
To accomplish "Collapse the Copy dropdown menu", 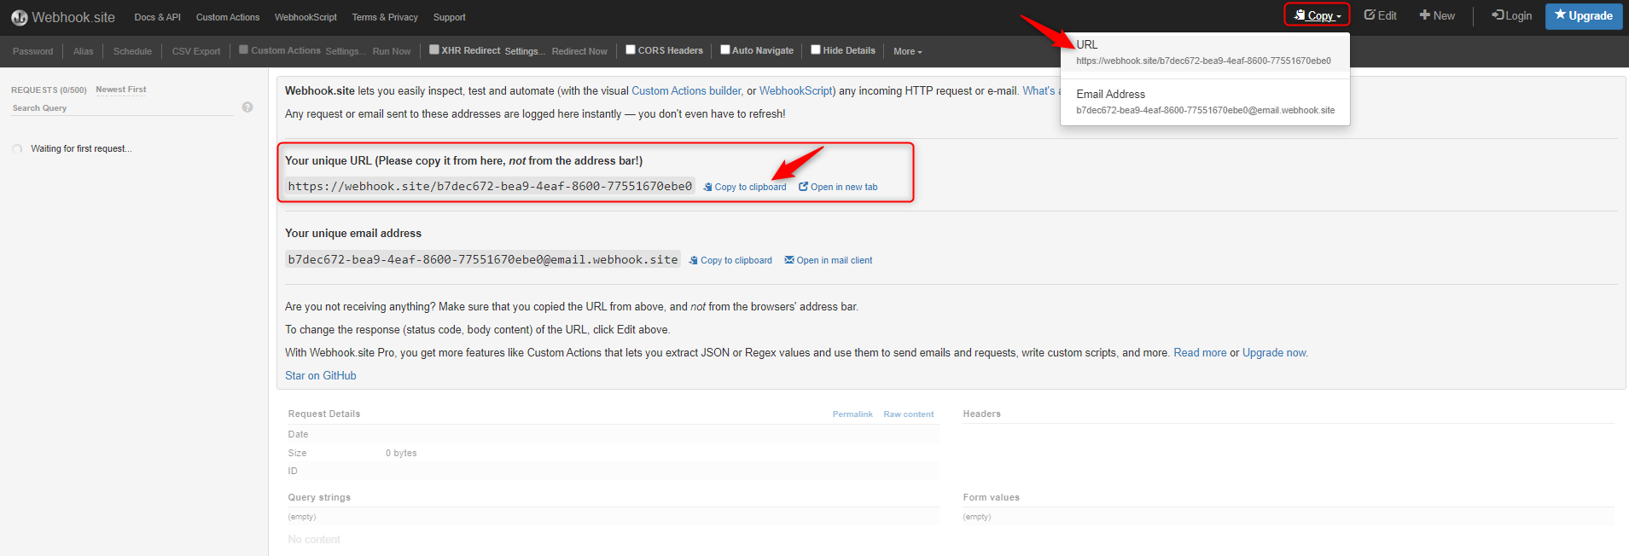I will coord(1317,15).
